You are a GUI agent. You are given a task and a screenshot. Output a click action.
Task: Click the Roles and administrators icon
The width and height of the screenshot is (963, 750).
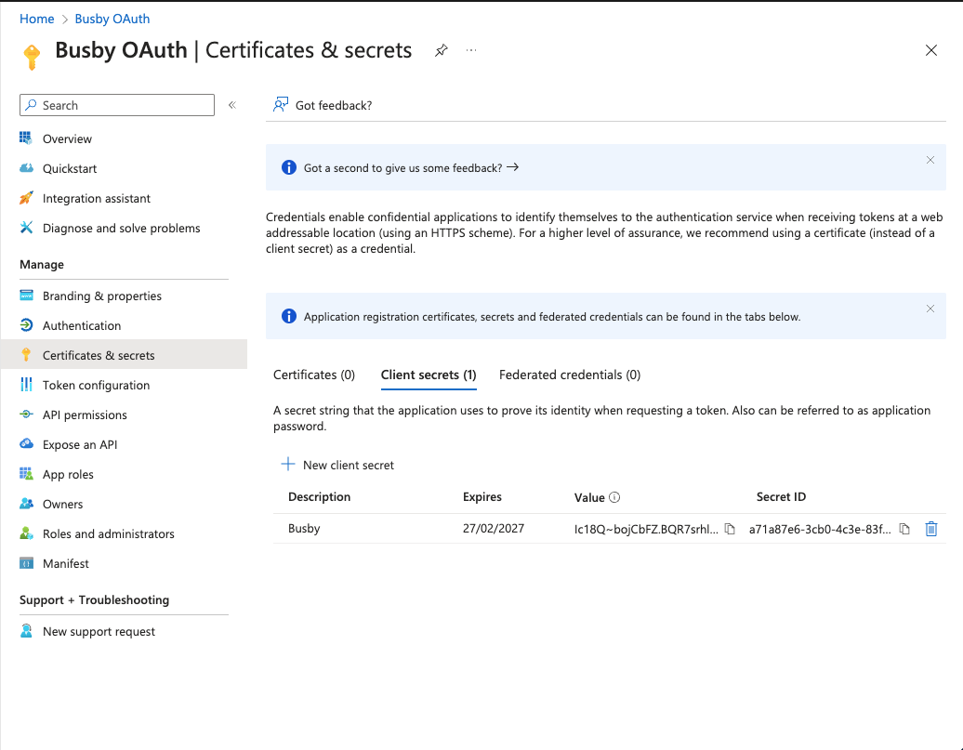[26, 533]
